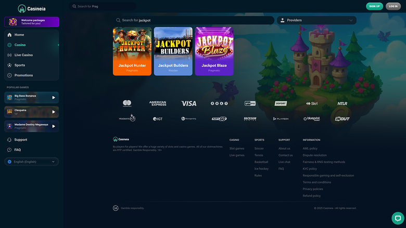This screenshot has width=406, height=228.
Task: Open About us footer link
Action: pyautogui.click(x=284, y=149)
